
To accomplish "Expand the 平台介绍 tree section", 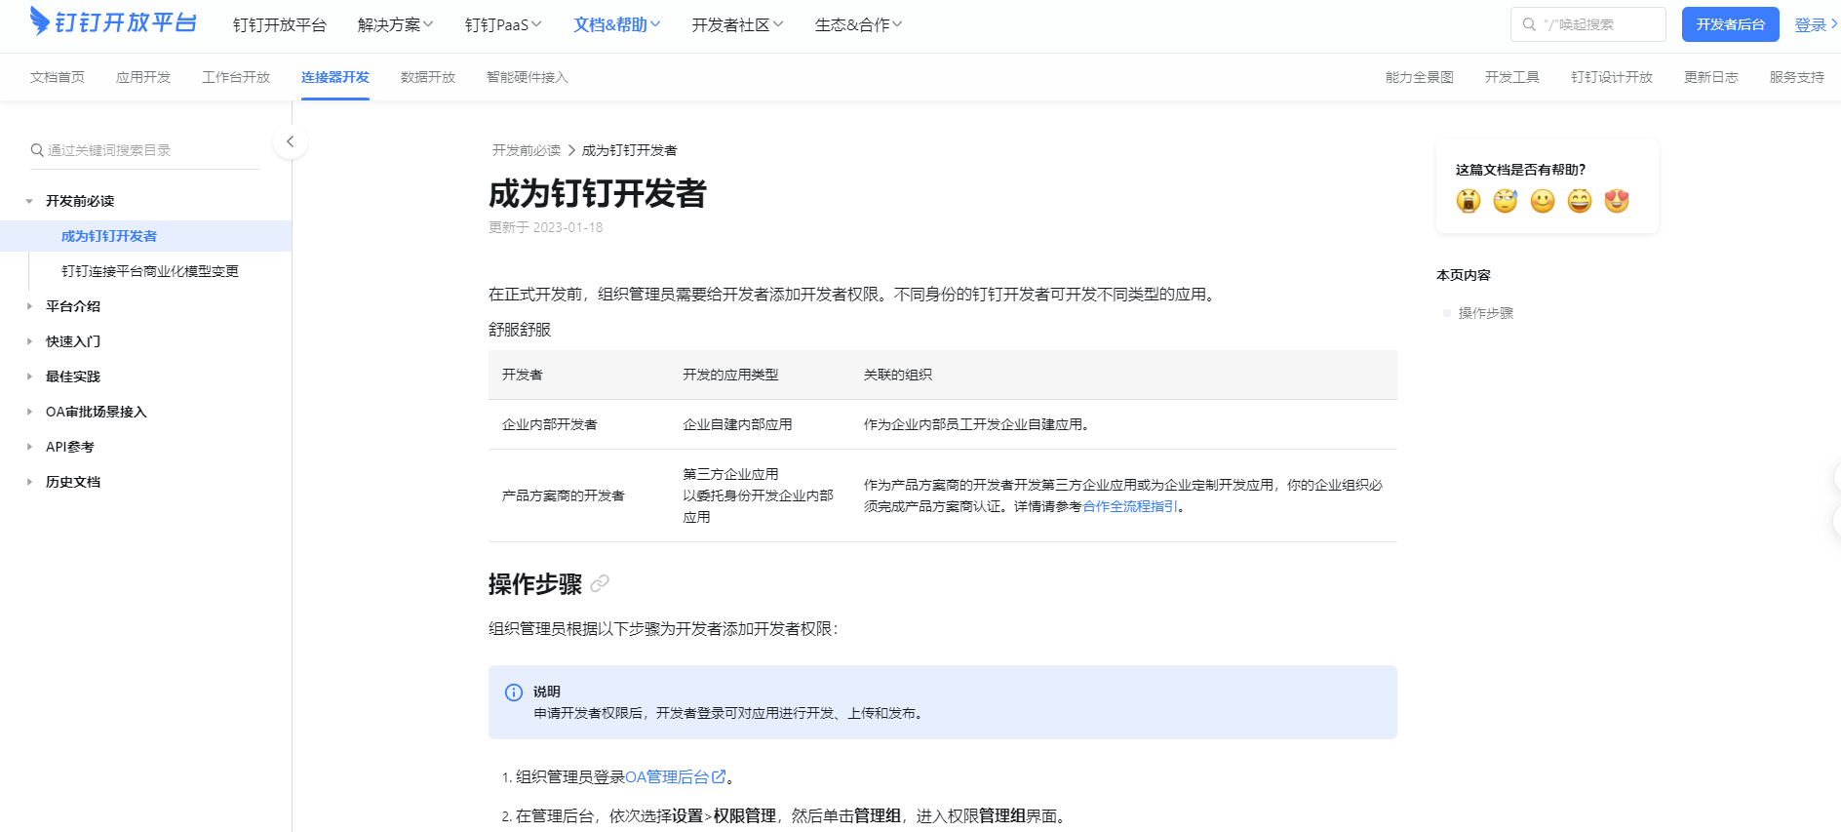I will tap(29, 306).
